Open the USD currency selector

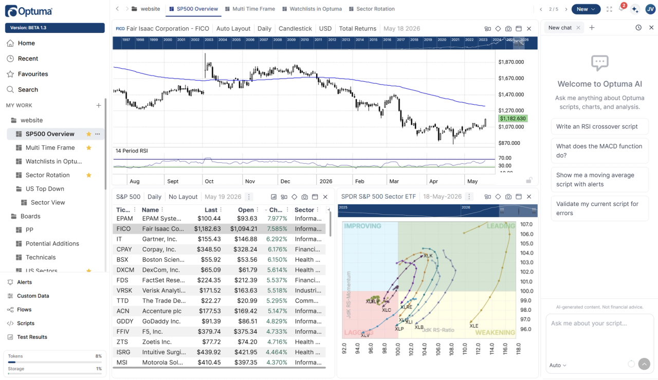pyautogui.click(x=325, y=29)
